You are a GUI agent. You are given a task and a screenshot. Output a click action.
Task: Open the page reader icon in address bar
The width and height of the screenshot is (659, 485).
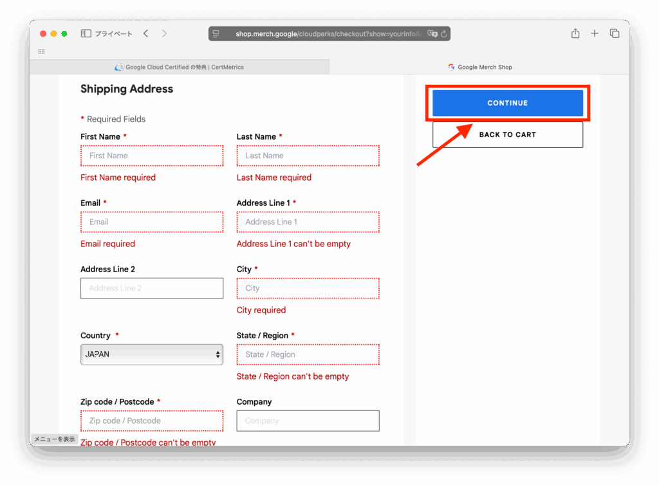(216, 33)
